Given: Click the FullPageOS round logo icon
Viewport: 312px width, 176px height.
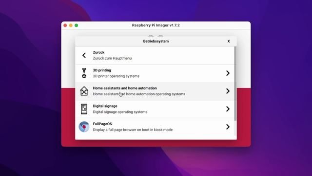Looking at the screenshot, I should (x=84, y=127).
